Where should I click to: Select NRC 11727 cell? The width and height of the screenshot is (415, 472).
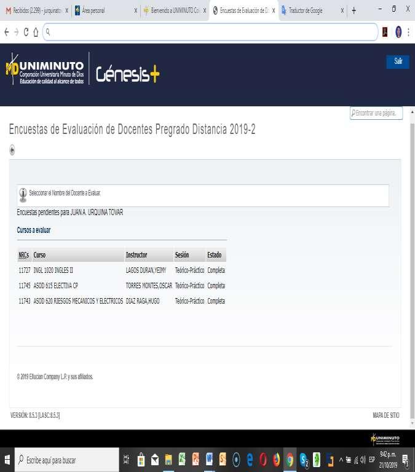click(25, 270)
